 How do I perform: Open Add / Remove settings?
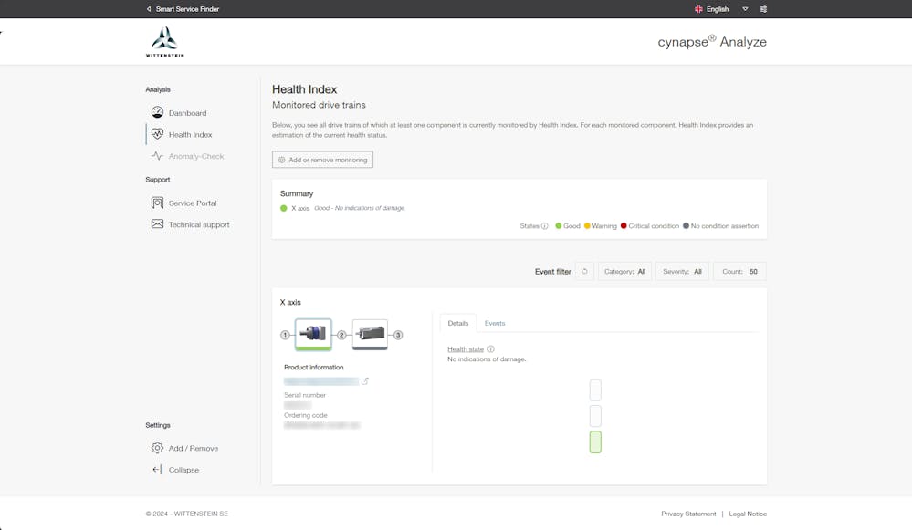194,448
